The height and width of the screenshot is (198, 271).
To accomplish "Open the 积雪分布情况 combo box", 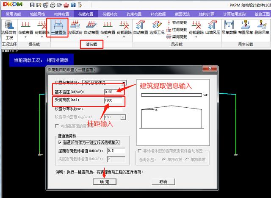I will click(104, 83).
